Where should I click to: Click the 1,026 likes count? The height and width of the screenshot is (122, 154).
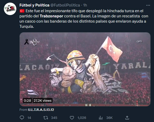pos(82,118)
